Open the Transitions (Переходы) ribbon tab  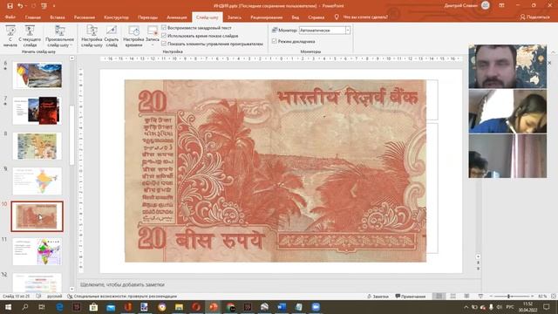(x=147, y=17)
